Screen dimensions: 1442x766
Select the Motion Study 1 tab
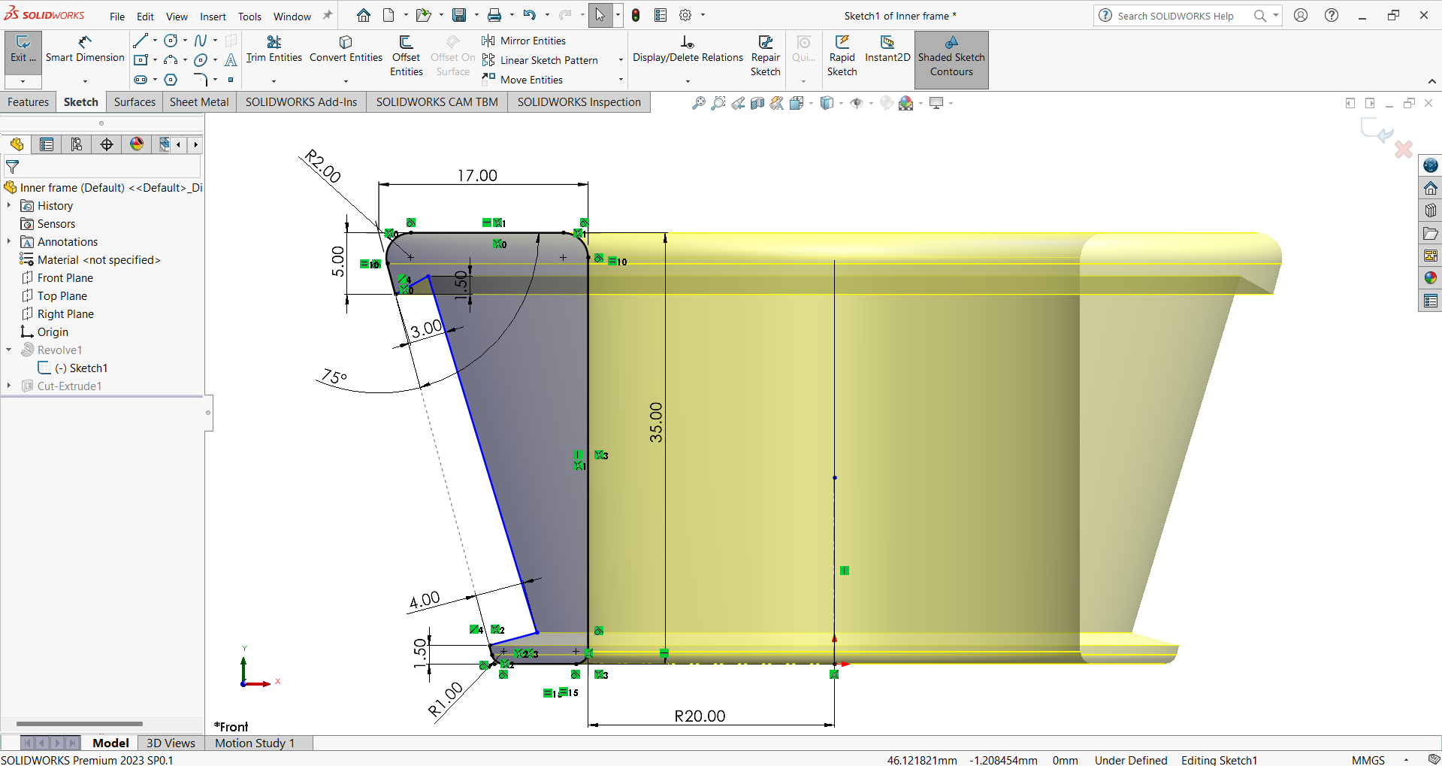[x=253, y=743]
